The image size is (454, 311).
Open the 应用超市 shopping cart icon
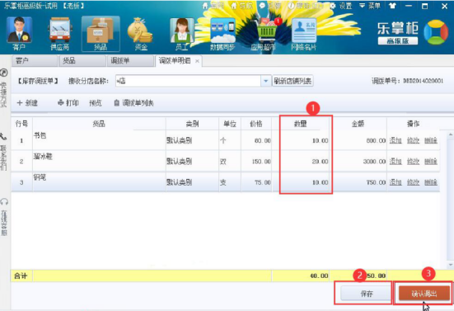pyautogui.click(x=263, y=33)
